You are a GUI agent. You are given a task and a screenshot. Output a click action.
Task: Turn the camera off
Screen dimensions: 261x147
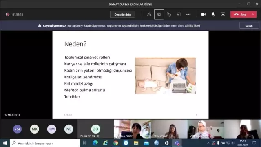(x=203, y=15)
